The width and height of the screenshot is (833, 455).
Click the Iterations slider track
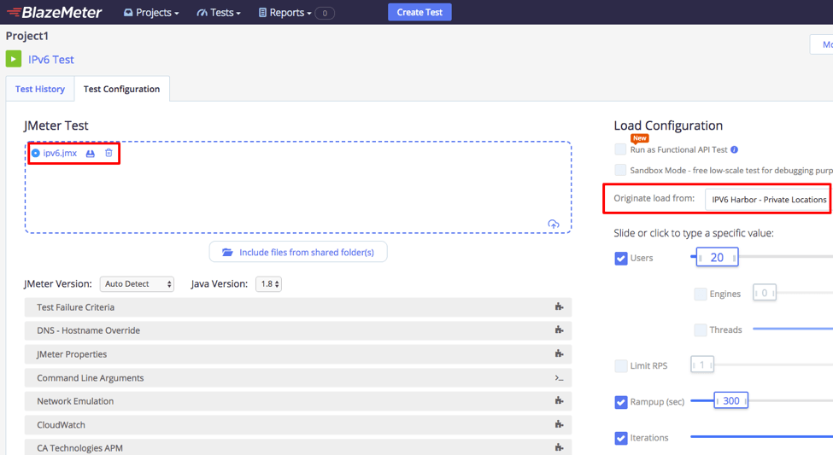coord(761,437)
